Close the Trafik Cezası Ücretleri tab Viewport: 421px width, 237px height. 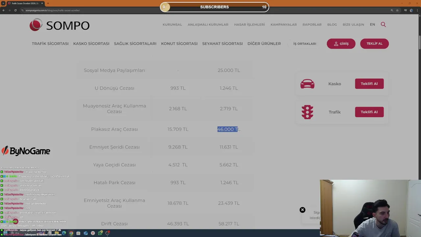pos(42,3)
